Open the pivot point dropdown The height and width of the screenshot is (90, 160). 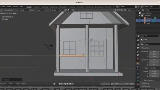click(61, 10)
